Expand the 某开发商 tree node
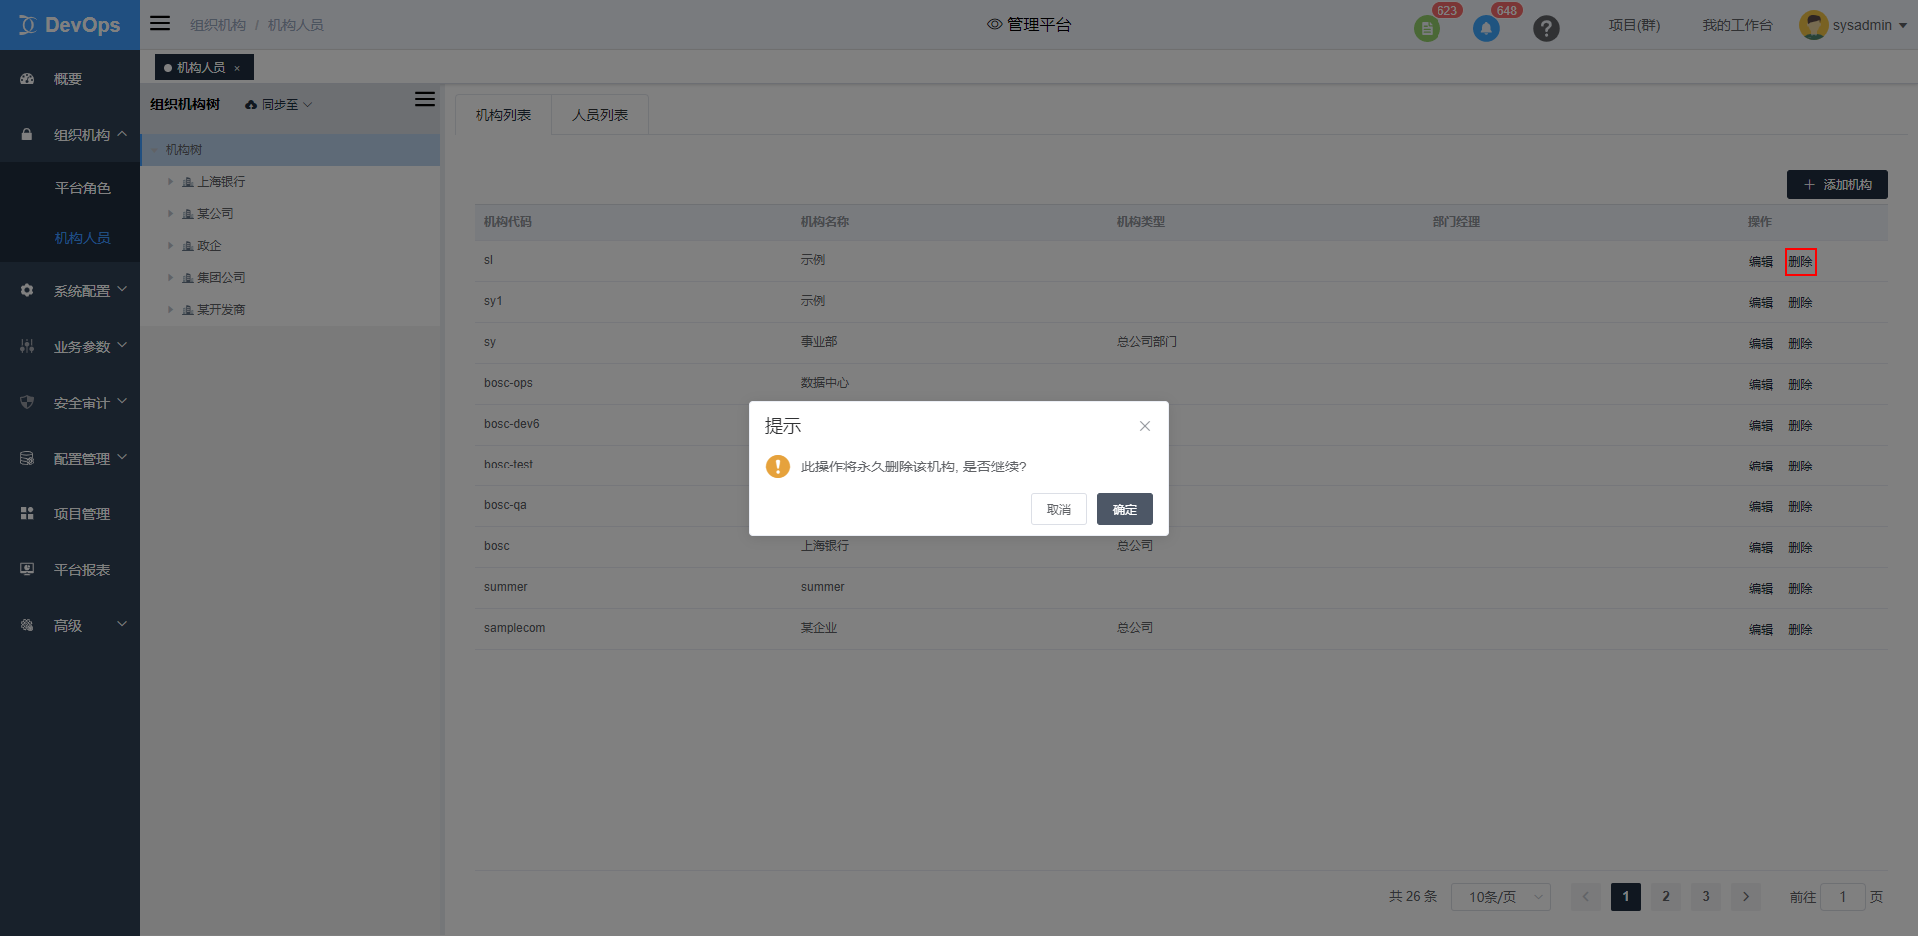 (170, 310)
